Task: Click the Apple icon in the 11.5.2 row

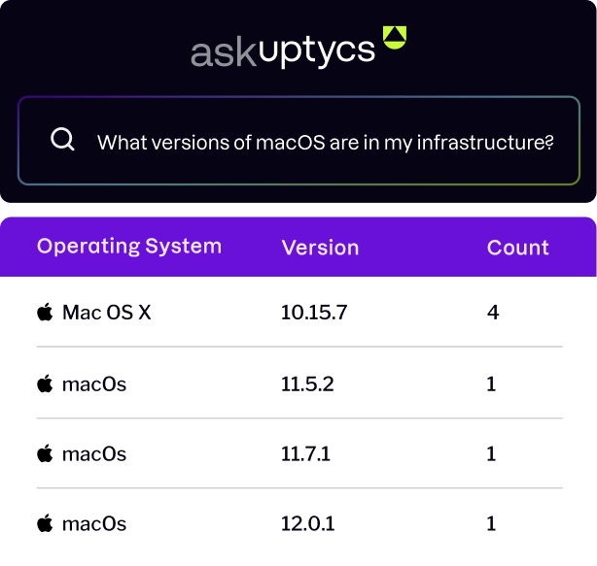Action: pyautogui.click(x=45, y=383)
